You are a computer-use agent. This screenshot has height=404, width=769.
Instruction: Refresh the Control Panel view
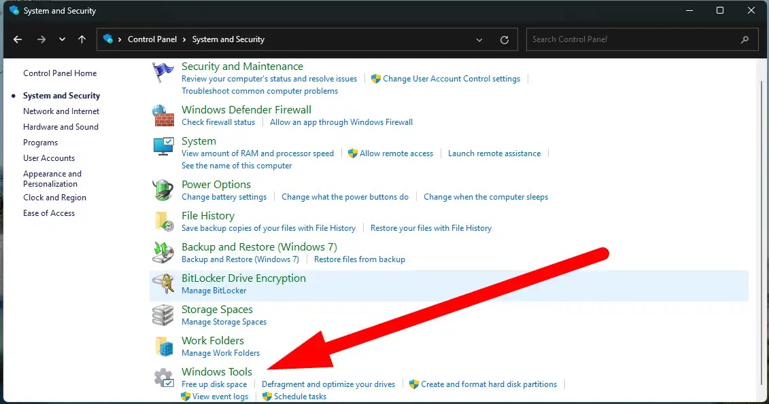(x=504, y=39)
